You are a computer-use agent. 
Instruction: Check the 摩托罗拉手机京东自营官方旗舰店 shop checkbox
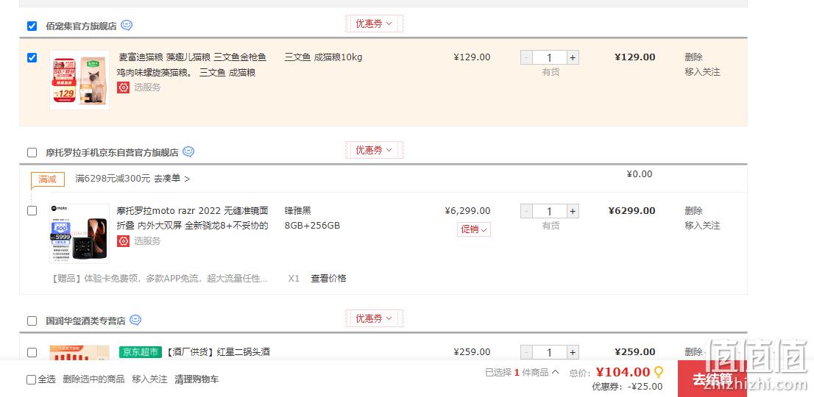(32, 152)
